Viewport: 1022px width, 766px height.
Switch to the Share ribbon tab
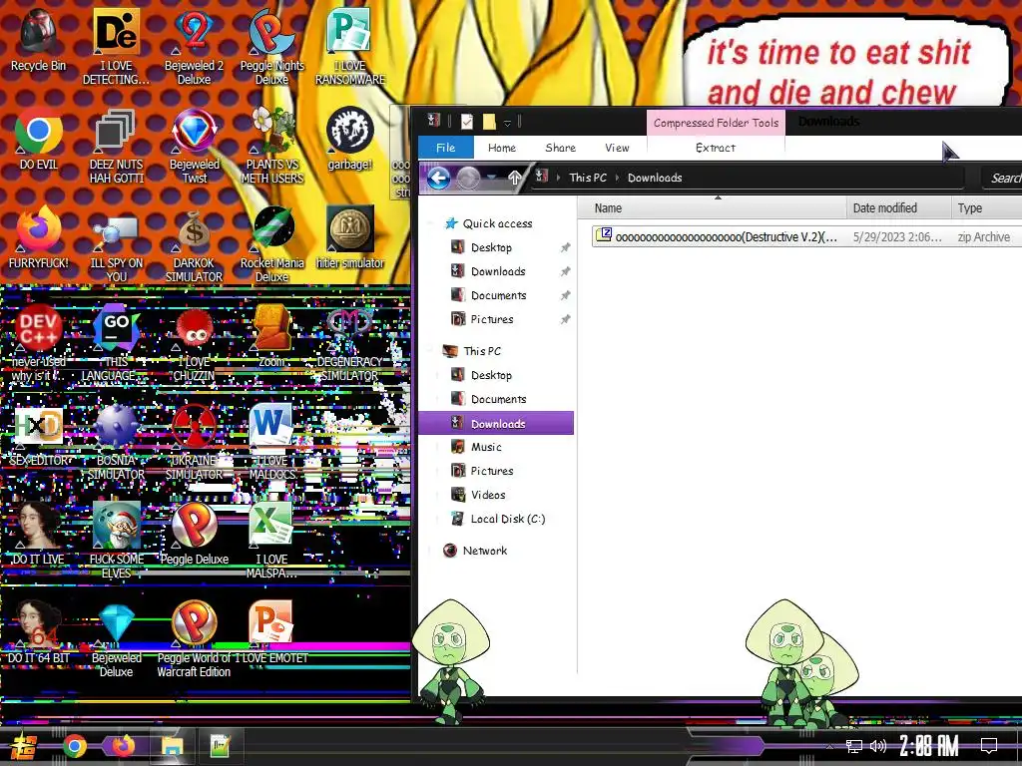[x=561, y=148]
